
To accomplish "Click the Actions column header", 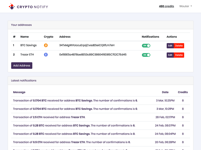I will 172,37.
